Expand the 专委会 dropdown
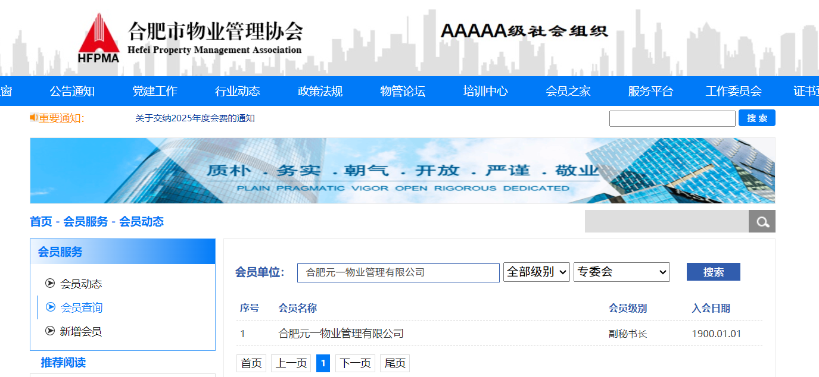The image size is (819, 377). click(622, 272)
